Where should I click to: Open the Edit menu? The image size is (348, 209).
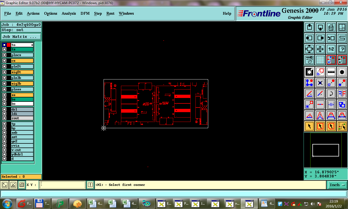pos(19,13)
